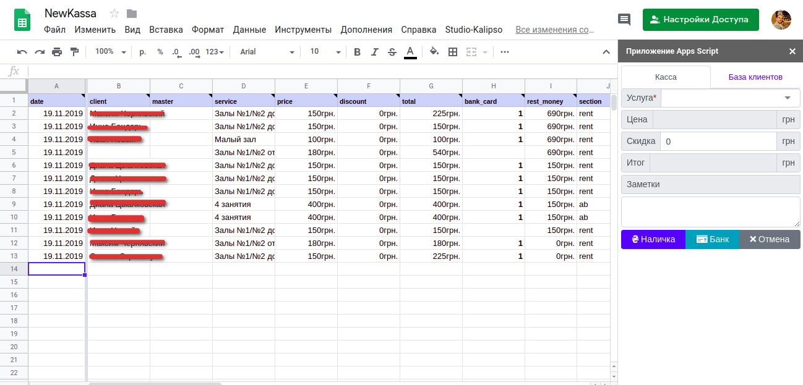
Task: Open the Данные menu
Action: 249,30
